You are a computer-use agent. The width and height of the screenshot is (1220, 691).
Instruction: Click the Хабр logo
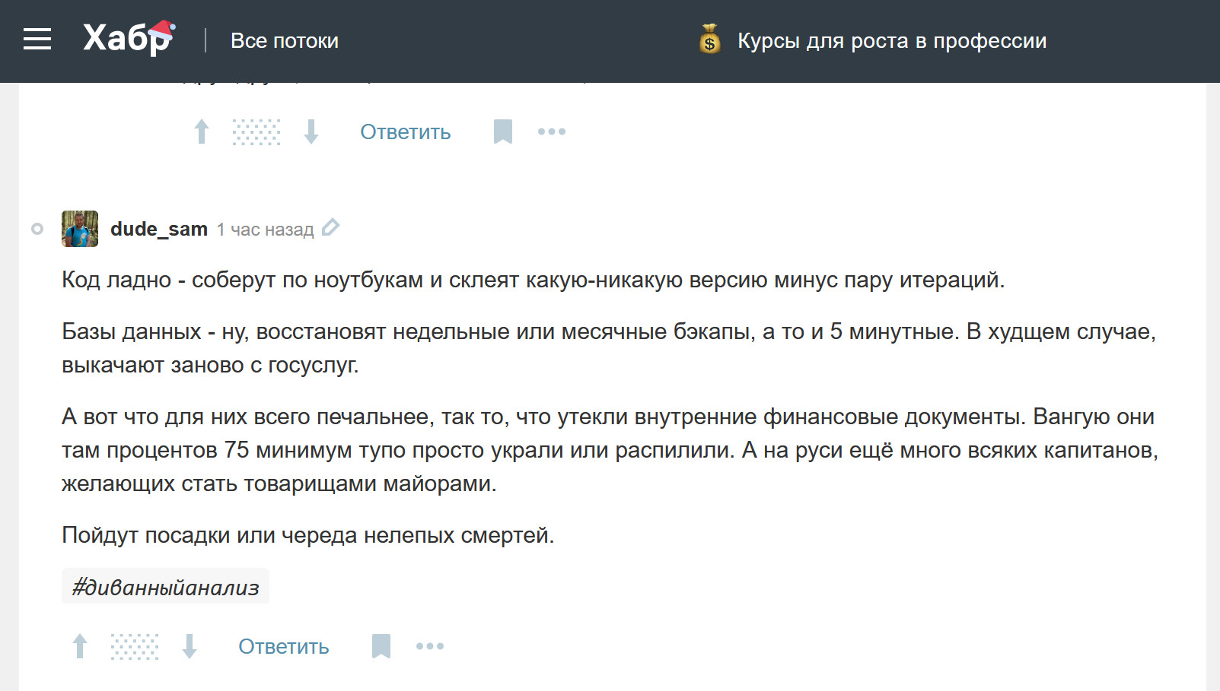[x=129, y=39]
